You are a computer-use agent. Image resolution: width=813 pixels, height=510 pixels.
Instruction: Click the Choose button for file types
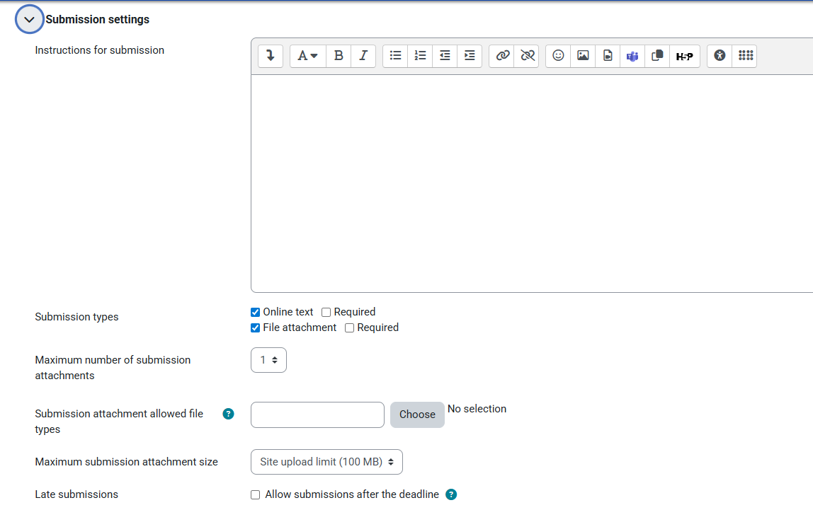click(417, 415)
